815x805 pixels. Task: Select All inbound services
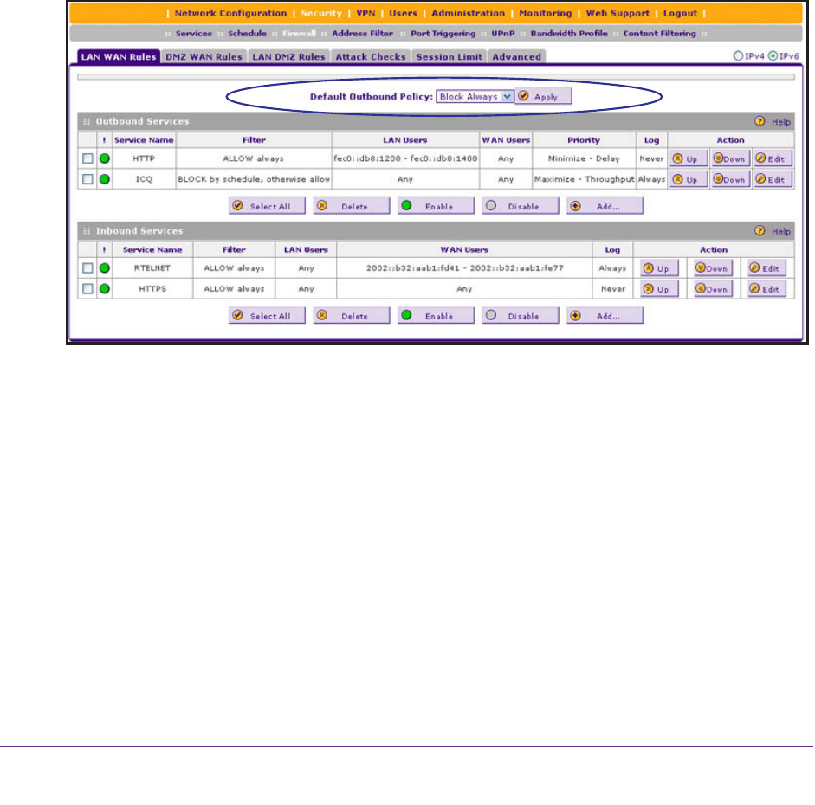click(267, 316)
